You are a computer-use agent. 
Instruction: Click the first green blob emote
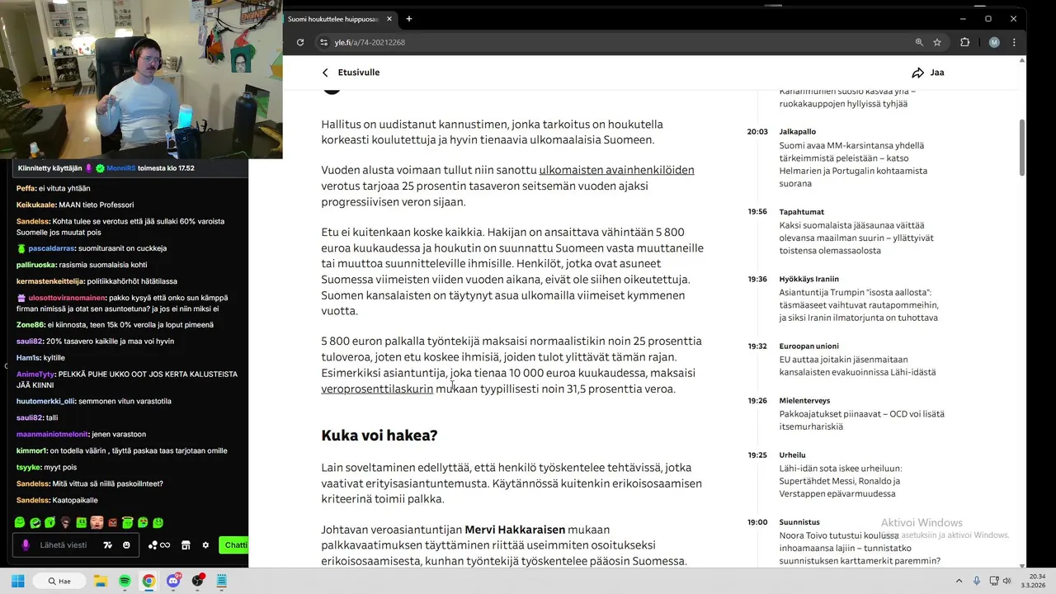tap(20, 522)
